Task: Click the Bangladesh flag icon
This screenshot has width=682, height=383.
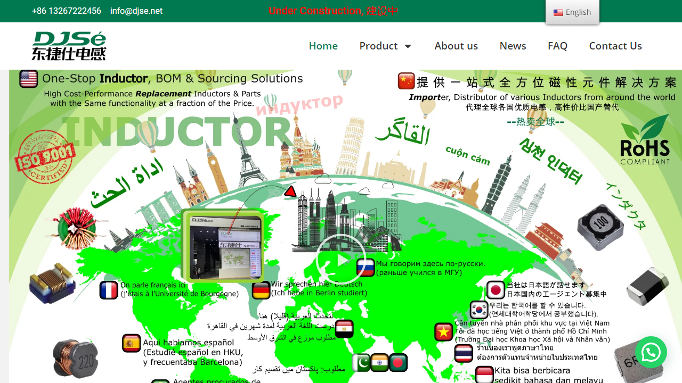Action: [399, 363]
